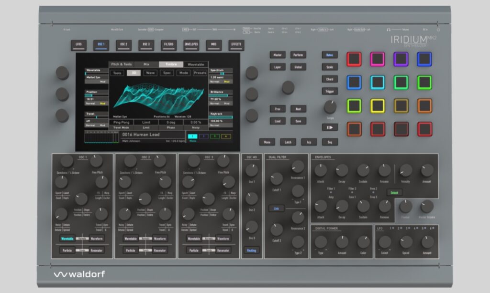Click the OSC 1 Fine Pitch knob

tap(96, 161)
